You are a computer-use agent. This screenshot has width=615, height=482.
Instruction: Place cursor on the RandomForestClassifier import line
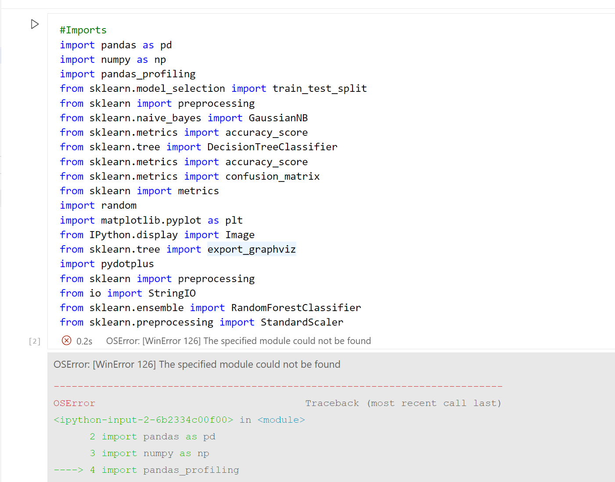[296, 308]
